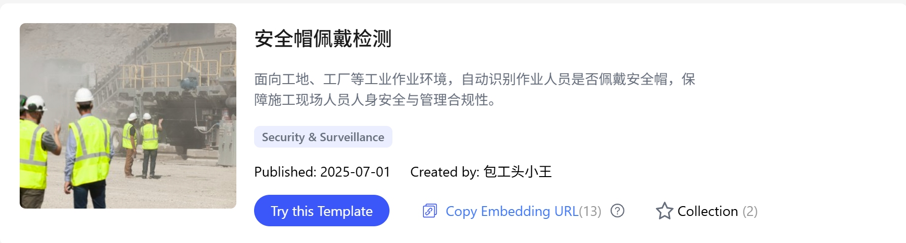Click the published date 2025-07-01

[355, 172]
